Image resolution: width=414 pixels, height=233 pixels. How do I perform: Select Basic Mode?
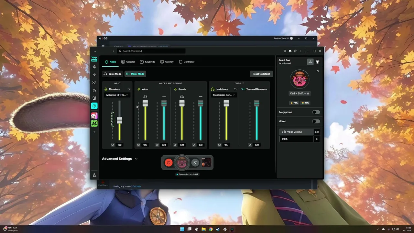tap(113, 74)
